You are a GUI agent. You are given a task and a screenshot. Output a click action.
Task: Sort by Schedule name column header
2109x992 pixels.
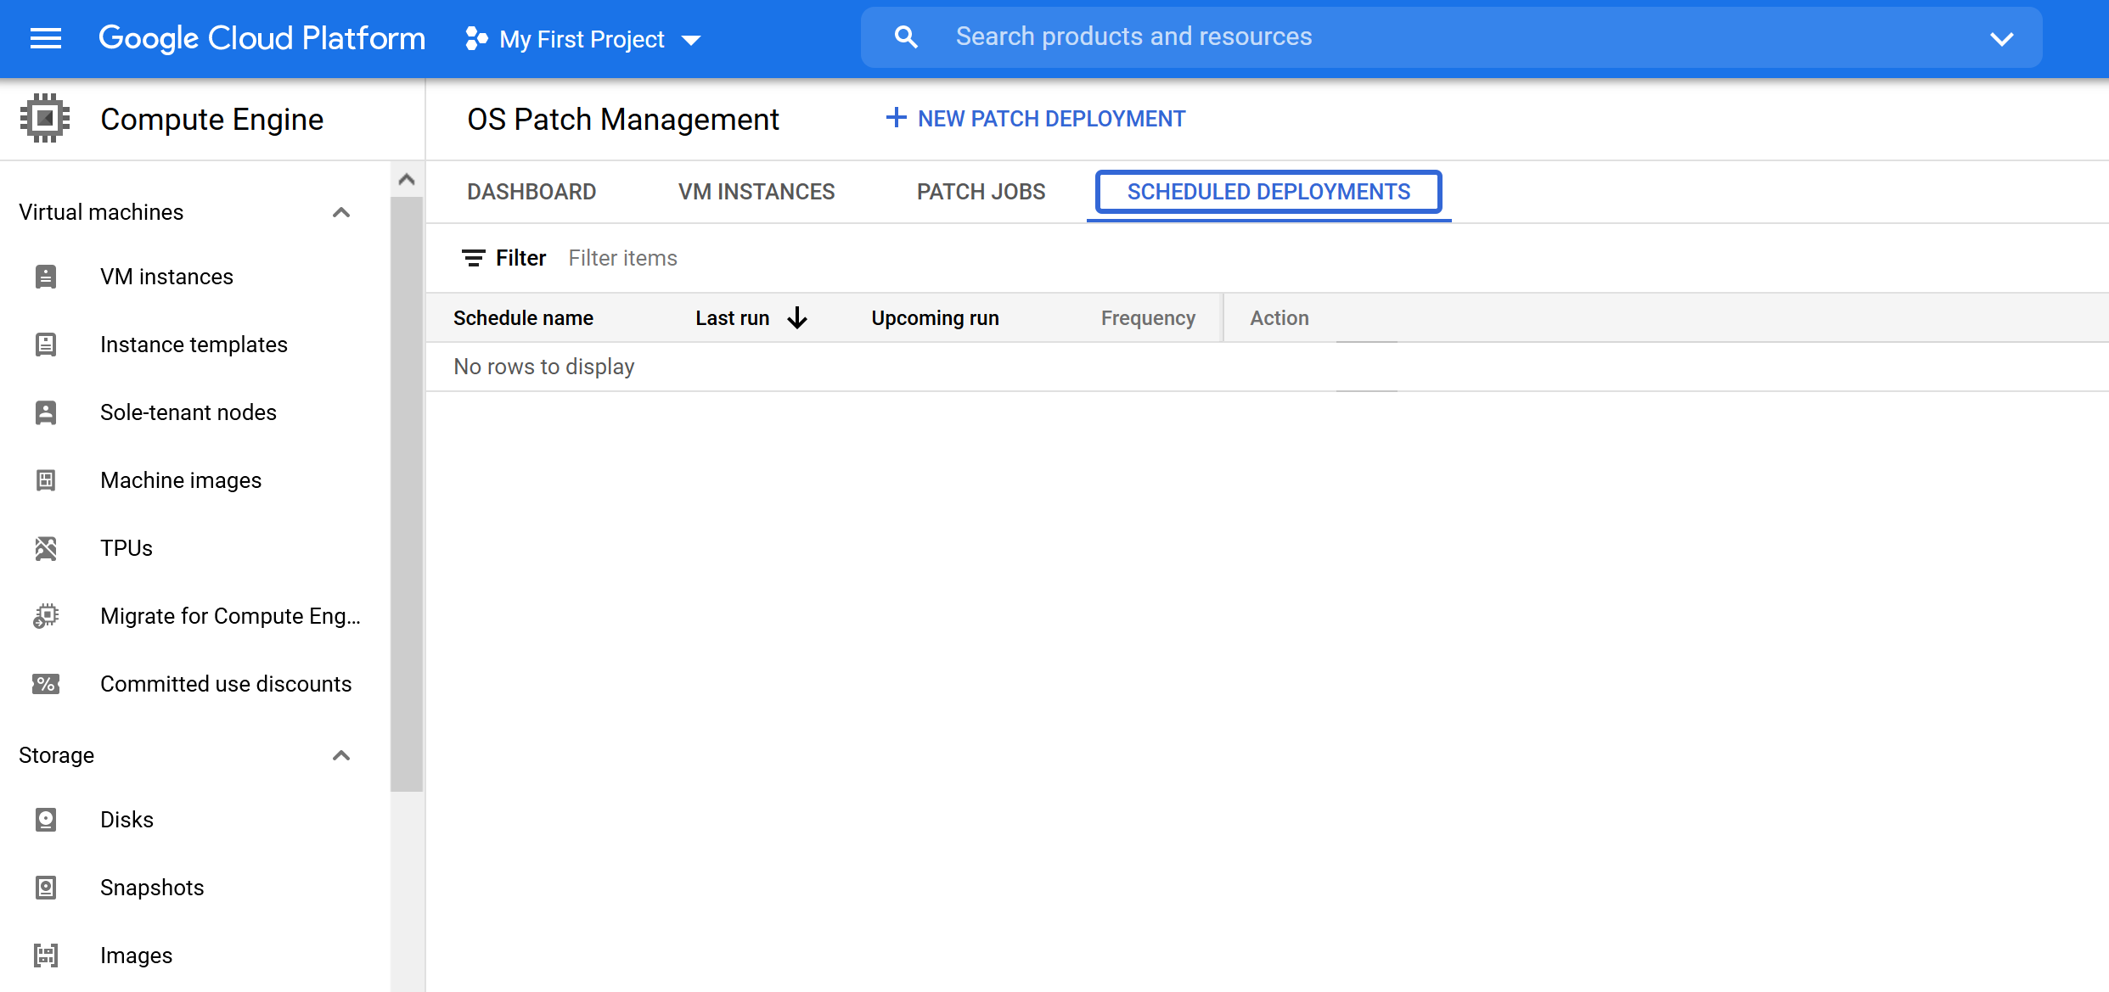pyautogui.click(x=523, y=318)
